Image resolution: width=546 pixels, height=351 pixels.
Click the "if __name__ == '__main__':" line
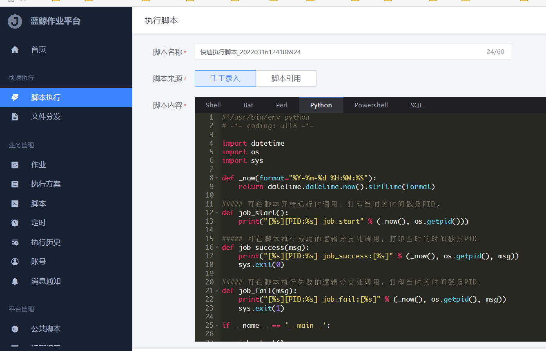pos(276,325)
